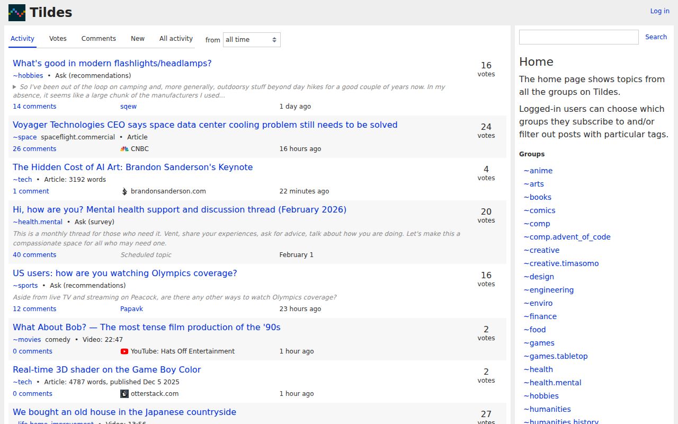Click the Tildes logo icon
Image resolution: width=678 pixels, height=424 pixels.
click(16, 12)
